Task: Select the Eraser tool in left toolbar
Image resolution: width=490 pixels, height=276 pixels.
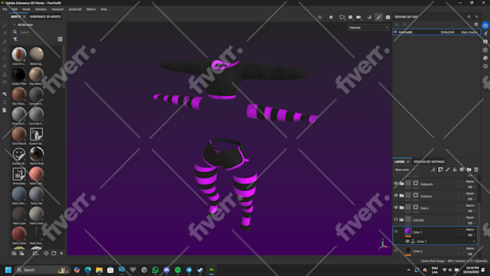Action: point(5,33)
